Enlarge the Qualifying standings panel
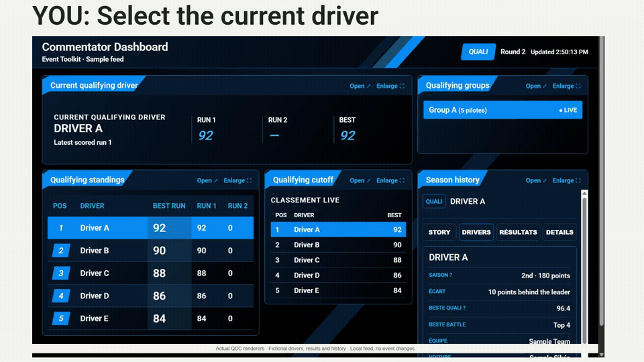This screenshot has height=362, width=644. (x=237, y=180)
